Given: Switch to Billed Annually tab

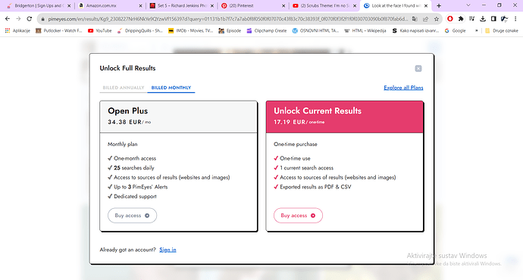Looking at the screenshot, I should (x=124, y=88).
